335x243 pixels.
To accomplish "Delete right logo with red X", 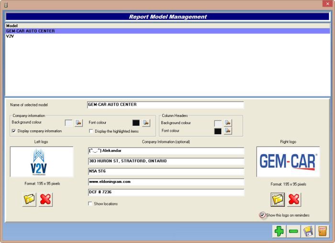I will pyautogui.click(x=294, y=200).
